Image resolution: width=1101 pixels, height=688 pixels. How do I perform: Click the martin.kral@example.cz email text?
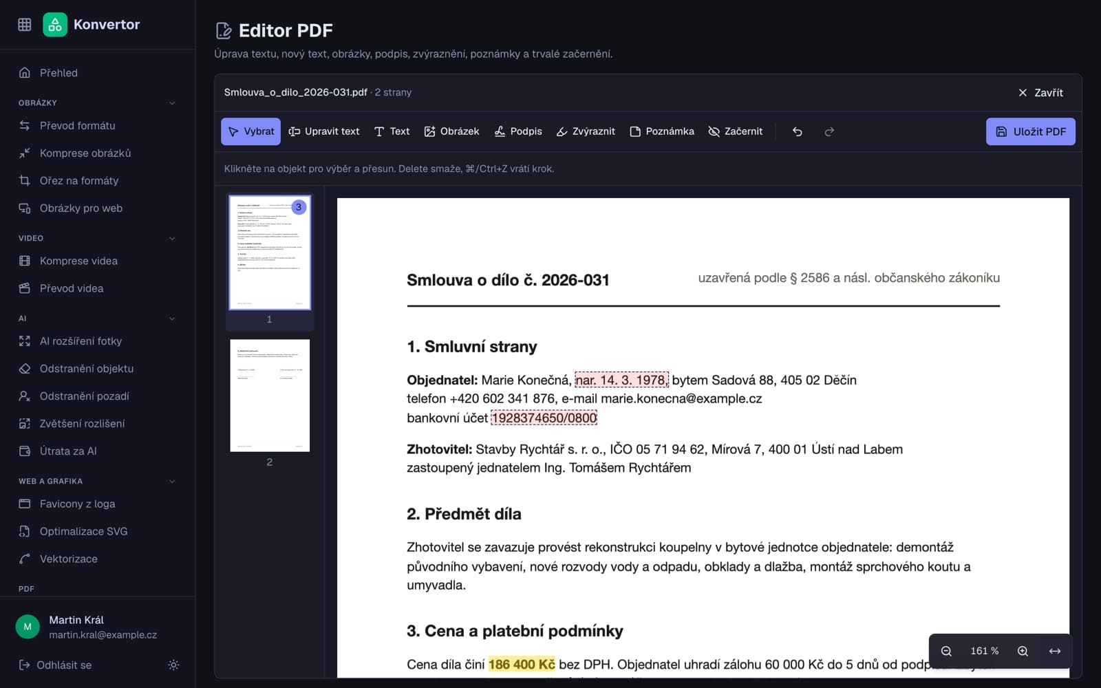(103, 635)
